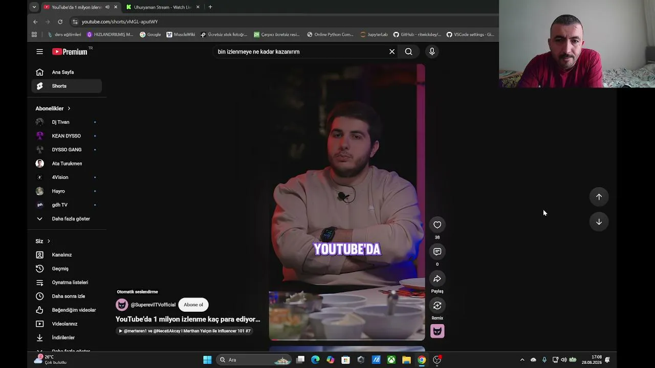The height and width of the screenshot is (368, 655).
Task: Mute the YouTube tab audio icon
Action: pyautogui.click(x=107, y=7)
